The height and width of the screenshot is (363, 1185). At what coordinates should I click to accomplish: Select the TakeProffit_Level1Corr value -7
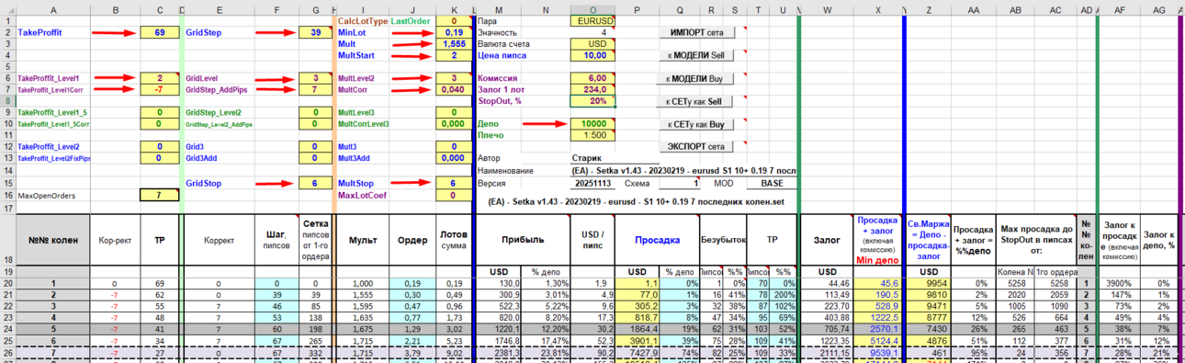[x=160, y=90]
